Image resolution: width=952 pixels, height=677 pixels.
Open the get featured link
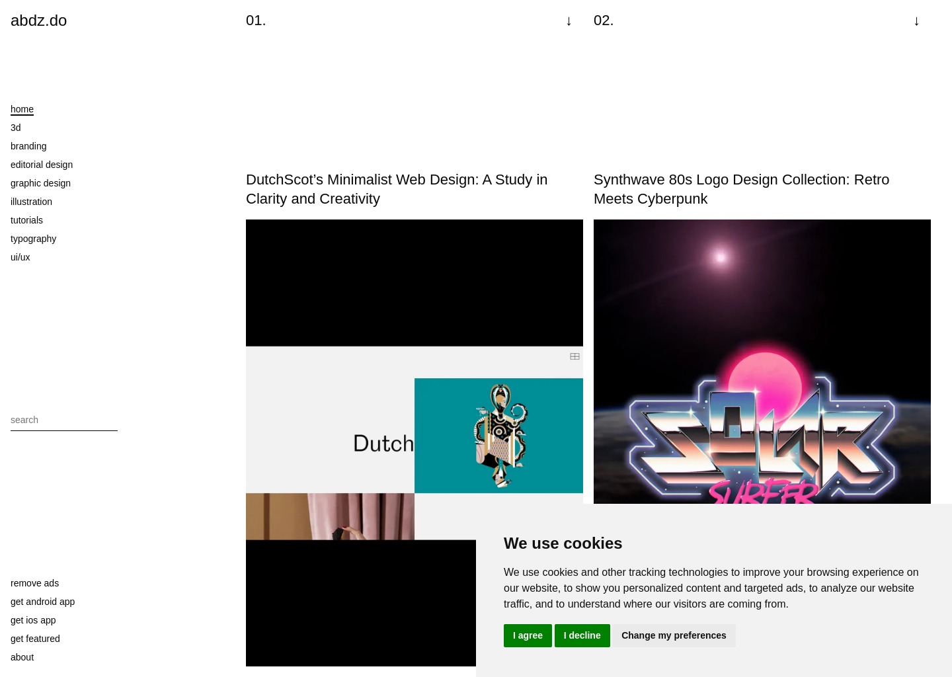(x=35, y=639)
